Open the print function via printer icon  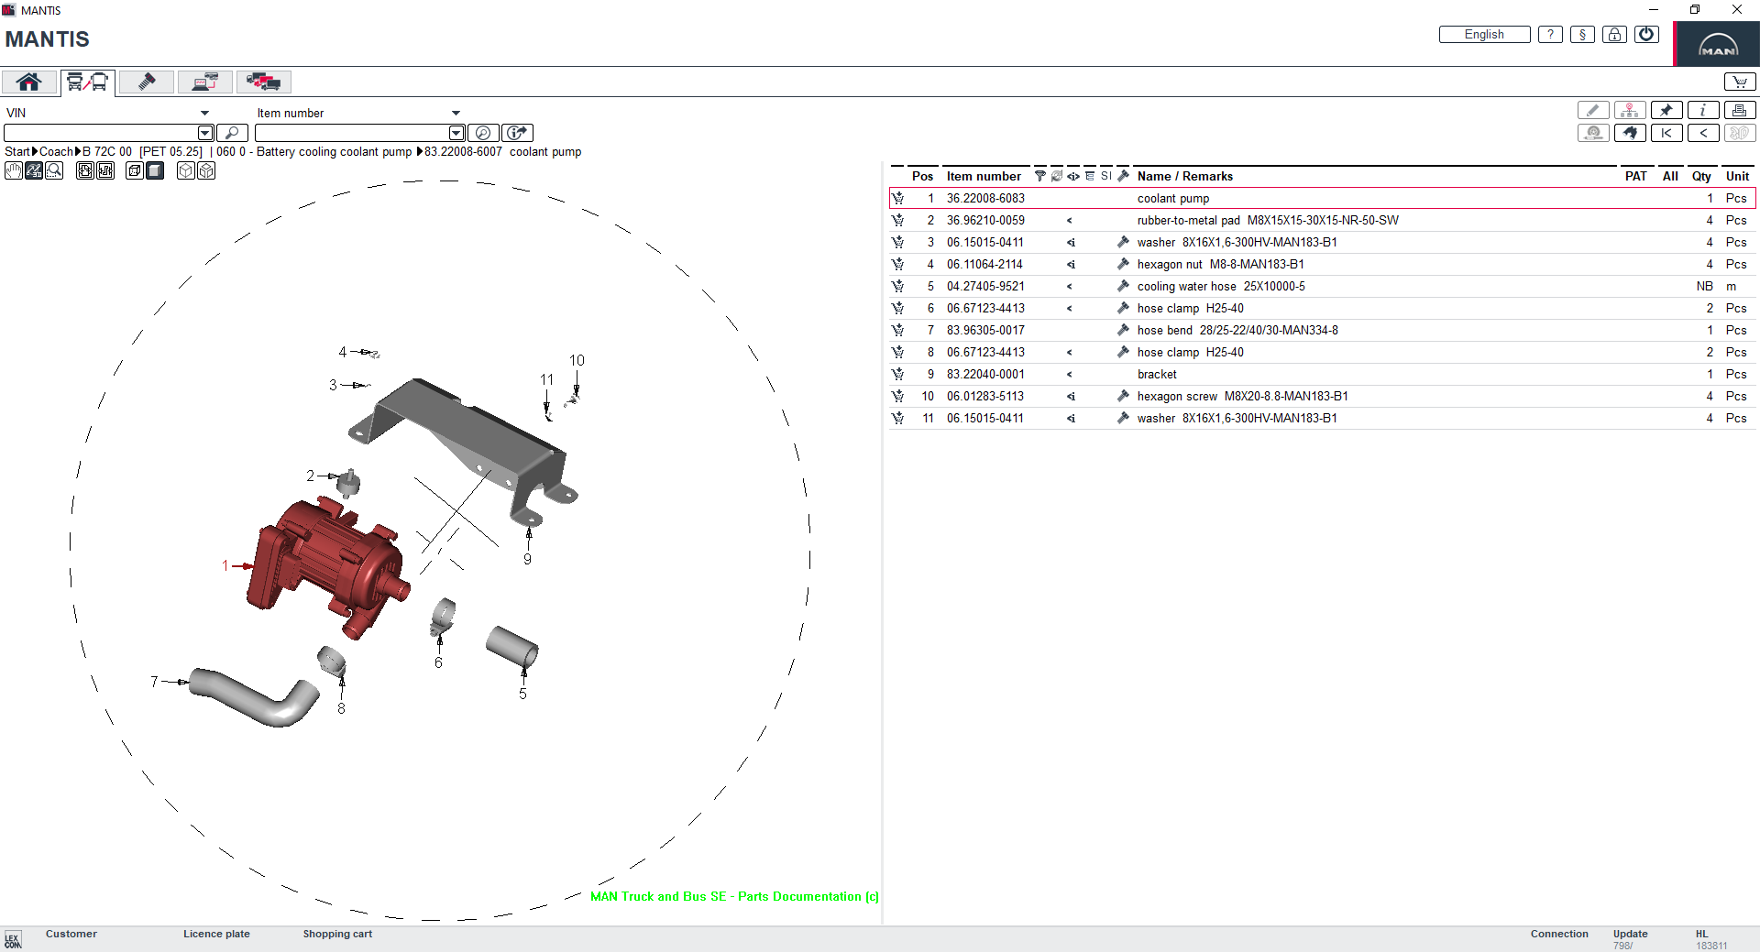[1740, 110]
